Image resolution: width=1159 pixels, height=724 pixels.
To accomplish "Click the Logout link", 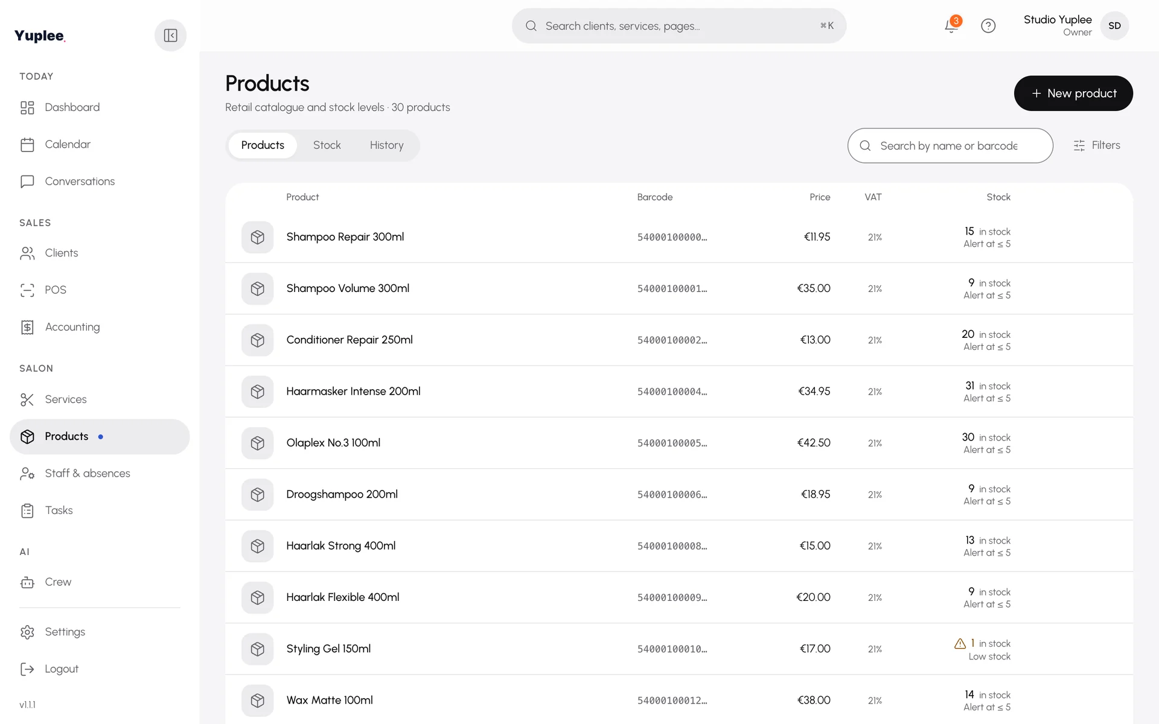I will (100, 669).
